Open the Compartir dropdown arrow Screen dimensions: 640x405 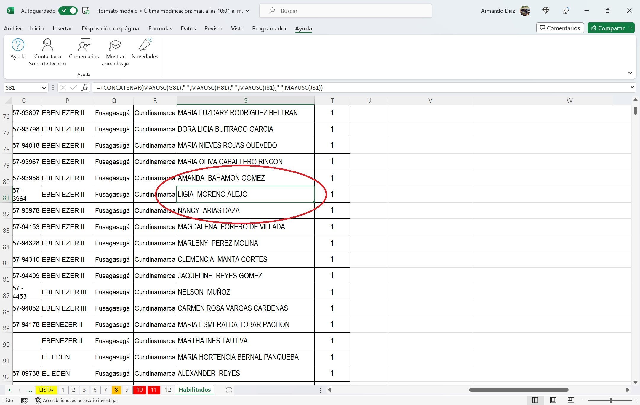(x=631, y=28)
